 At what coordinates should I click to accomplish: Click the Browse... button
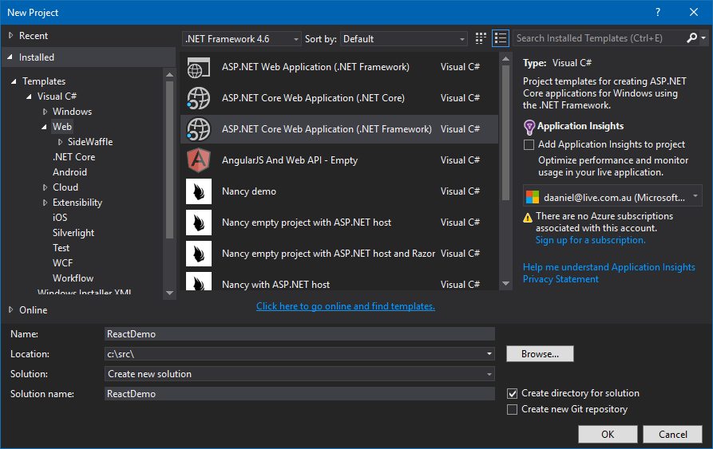tap(540, 353)
